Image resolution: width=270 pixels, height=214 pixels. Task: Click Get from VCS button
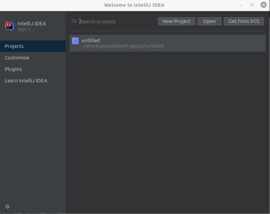tap(244, 21)
